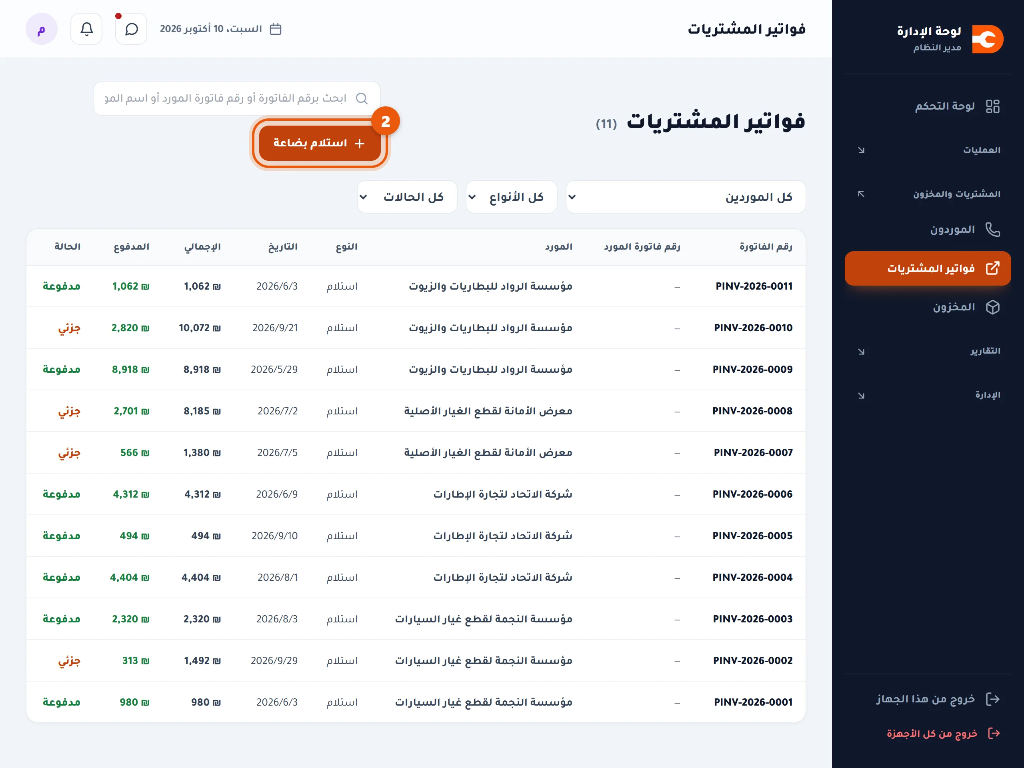Click supplier name in PINV-2026-0005 row

click(x=503, y=536)
